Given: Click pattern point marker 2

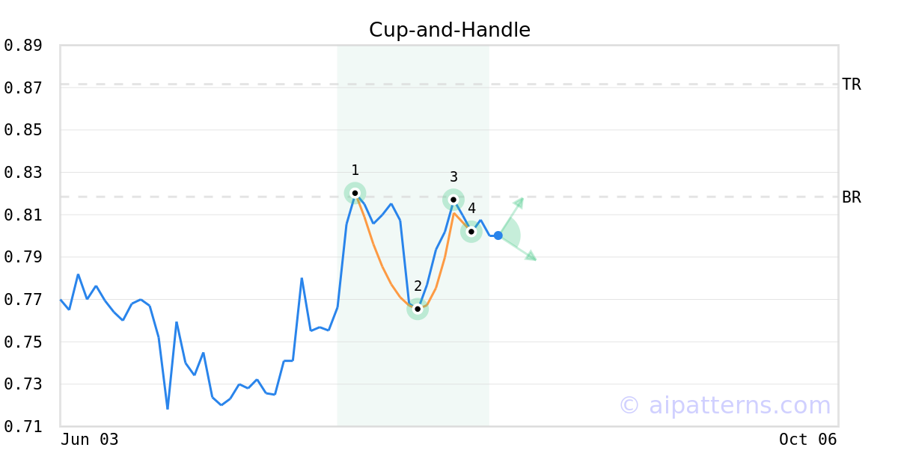Looking at the screenshot, I should (x=418, y=309).
